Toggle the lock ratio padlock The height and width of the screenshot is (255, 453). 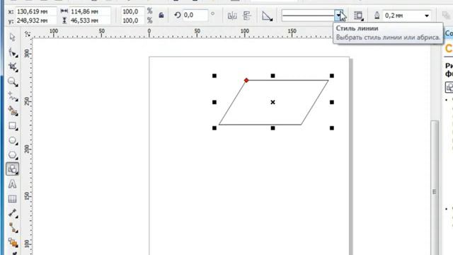click(161, 16)
